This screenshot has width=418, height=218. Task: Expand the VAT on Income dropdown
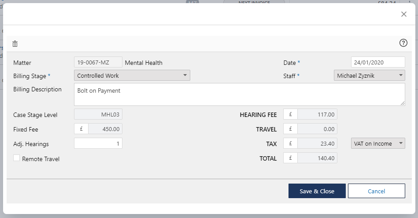pyautogui.click(x=378, y=143)
